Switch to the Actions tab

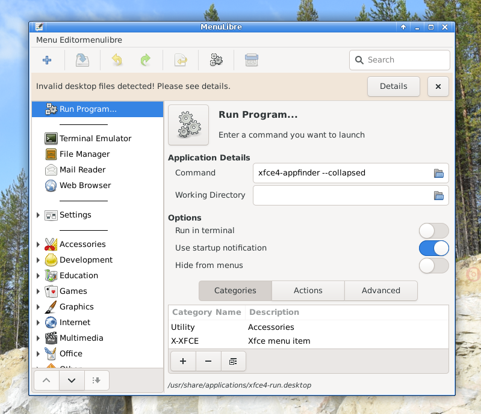[x=308, y=291]
